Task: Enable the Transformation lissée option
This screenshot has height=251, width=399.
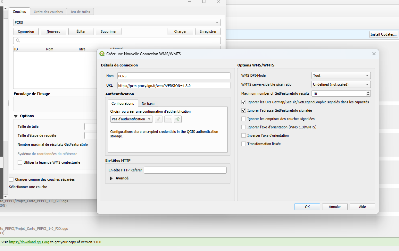Action: pyautogui.click(x=244, y=144)
